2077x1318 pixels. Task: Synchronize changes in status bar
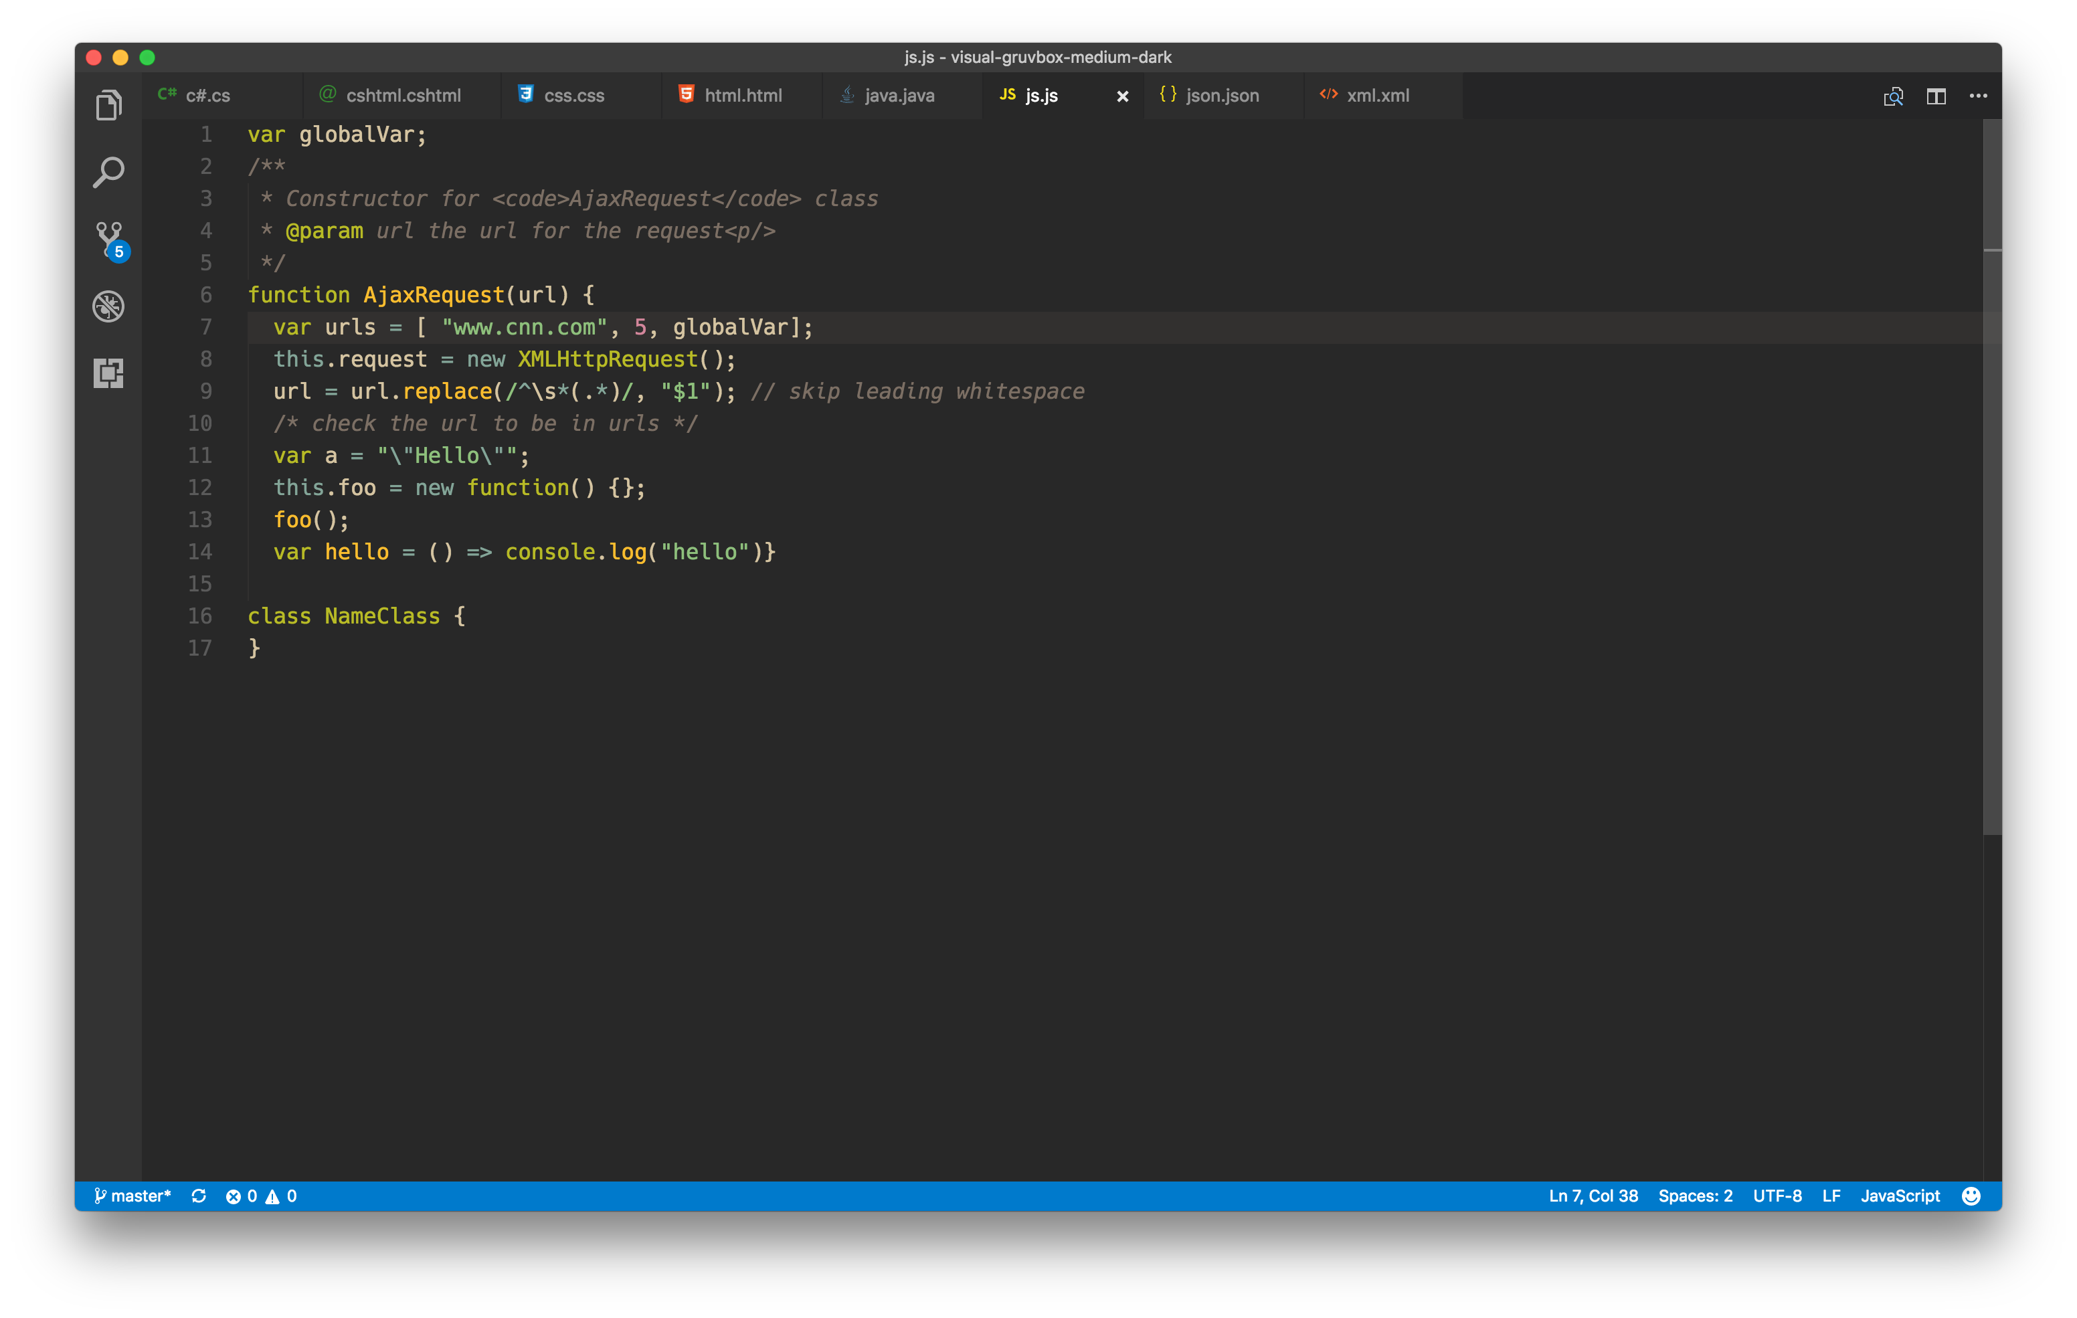[x=198, y=1196]
